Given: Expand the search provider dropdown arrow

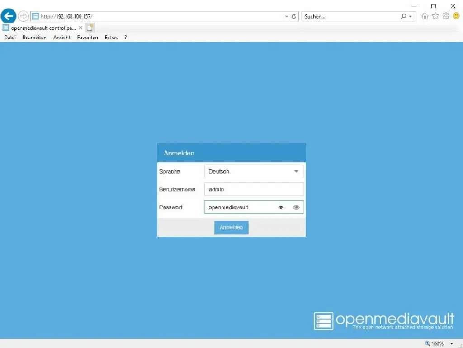Looking at the screenshot, I should (410, 17).
